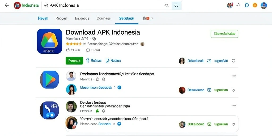Image resolution: width=272 pixels, height=136 pixels.
Task: Open the Derdersferdena post title
Action: click(x=93, y=102)
